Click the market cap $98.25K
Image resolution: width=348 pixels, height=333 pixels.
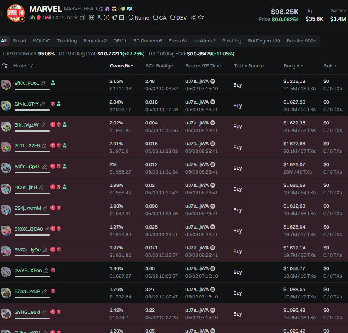coord(285,12)
